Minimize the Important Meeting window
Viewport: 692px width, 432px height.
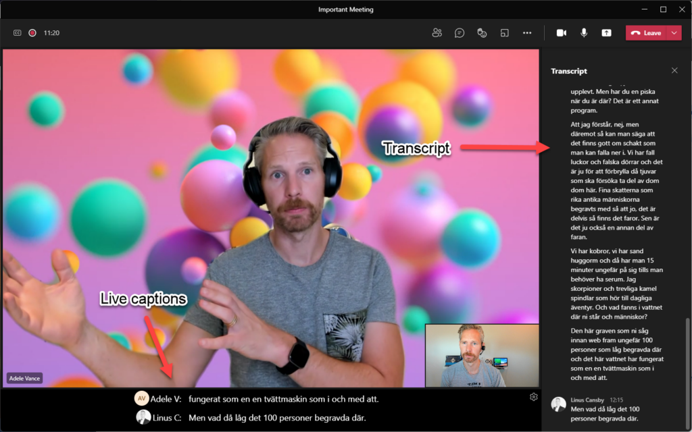645,9
